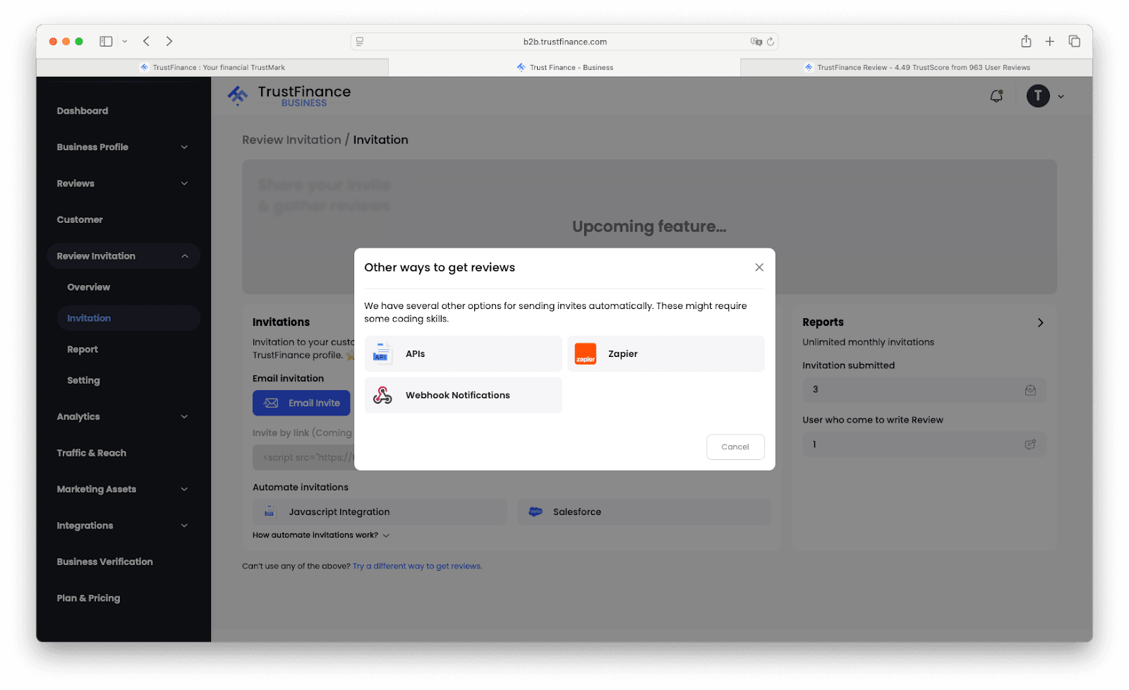Collapse the Review Invitation section chevron
Screen dimensions: 1129x690
185,256
